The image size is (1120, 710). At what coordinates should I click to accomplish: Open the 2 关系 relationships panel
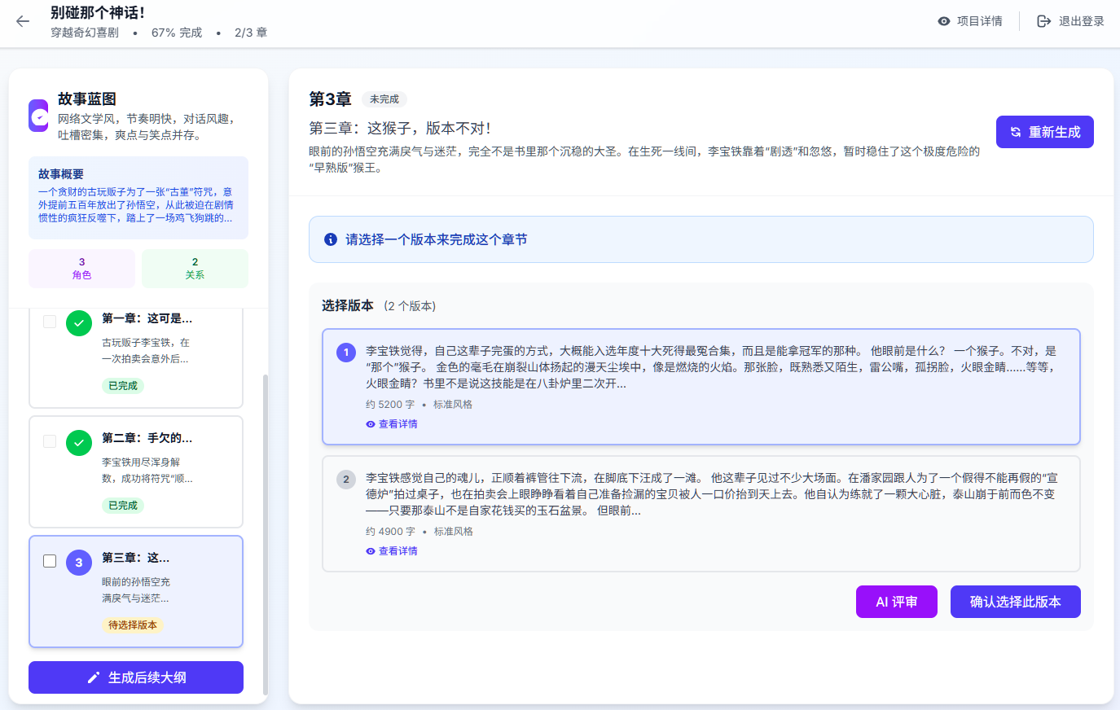click(195, 268)
